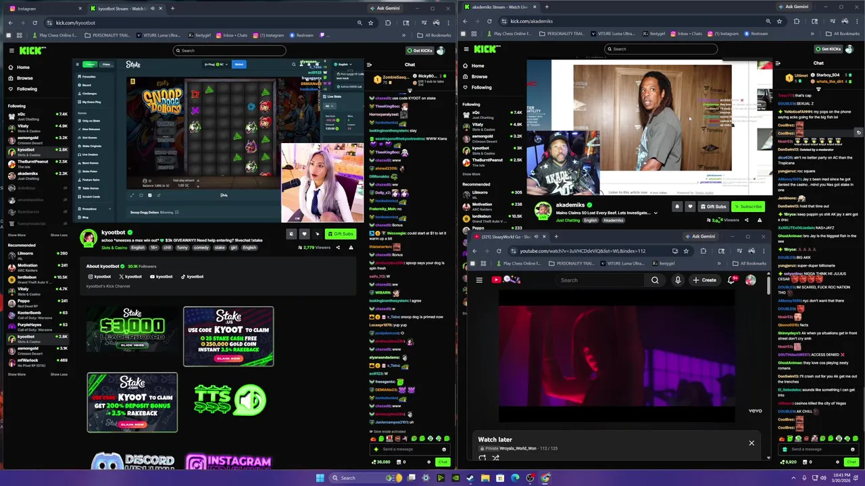
Task: Shuffle the Watch later playlist
Action: click(x=495, y=458)
